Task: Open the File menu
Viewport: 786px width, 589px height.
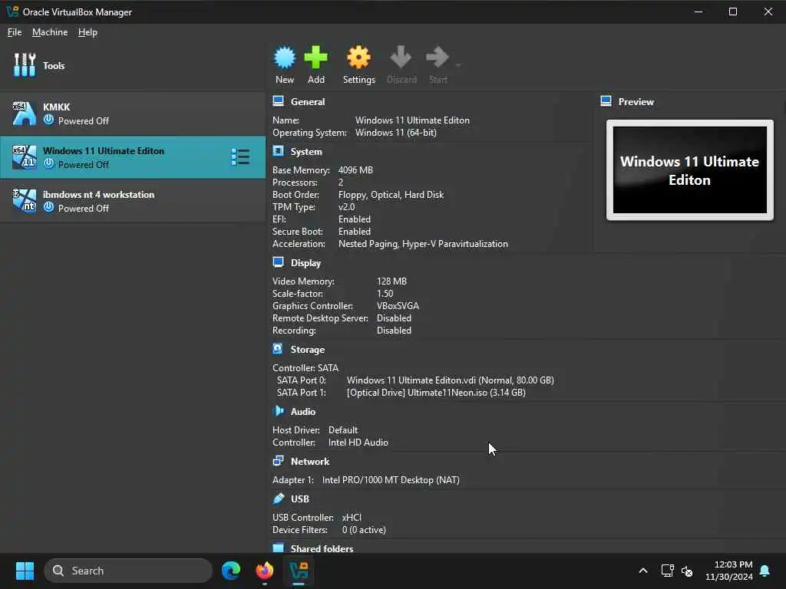Action: 15,32
